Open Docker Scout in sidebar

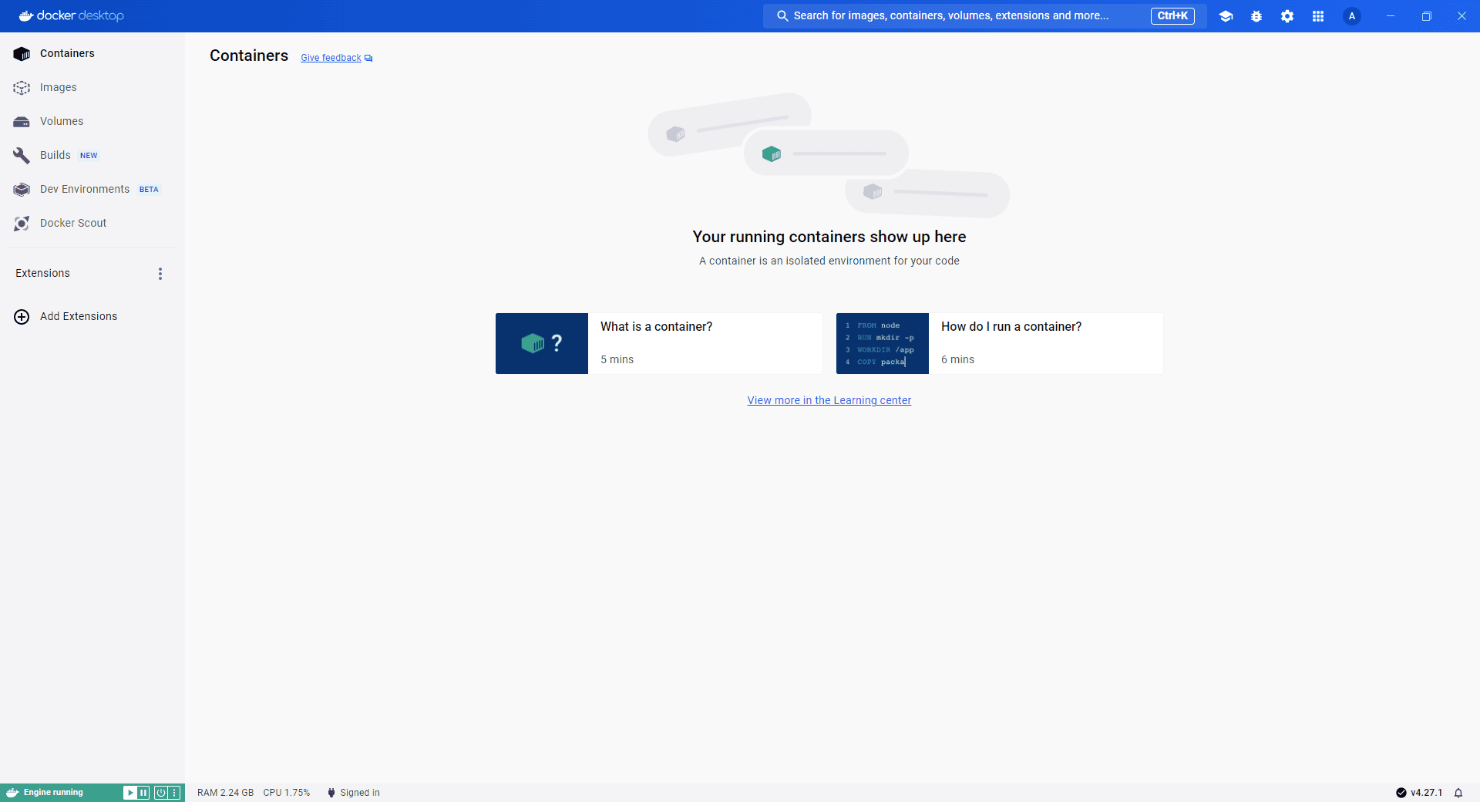tap(92, 223)
